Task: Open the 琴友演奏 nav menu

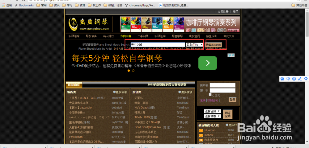Action: click(x=91, y=36)
